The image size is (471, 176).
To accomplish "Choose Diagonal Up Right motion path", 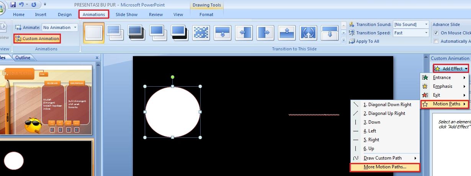I will (x=385, y=113).
